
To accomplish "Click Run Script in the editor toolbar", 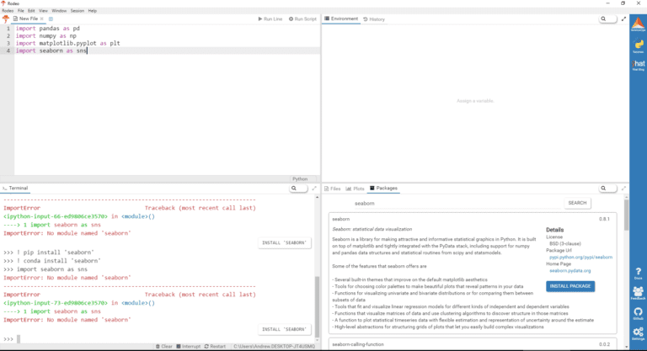I will point(302,19).
